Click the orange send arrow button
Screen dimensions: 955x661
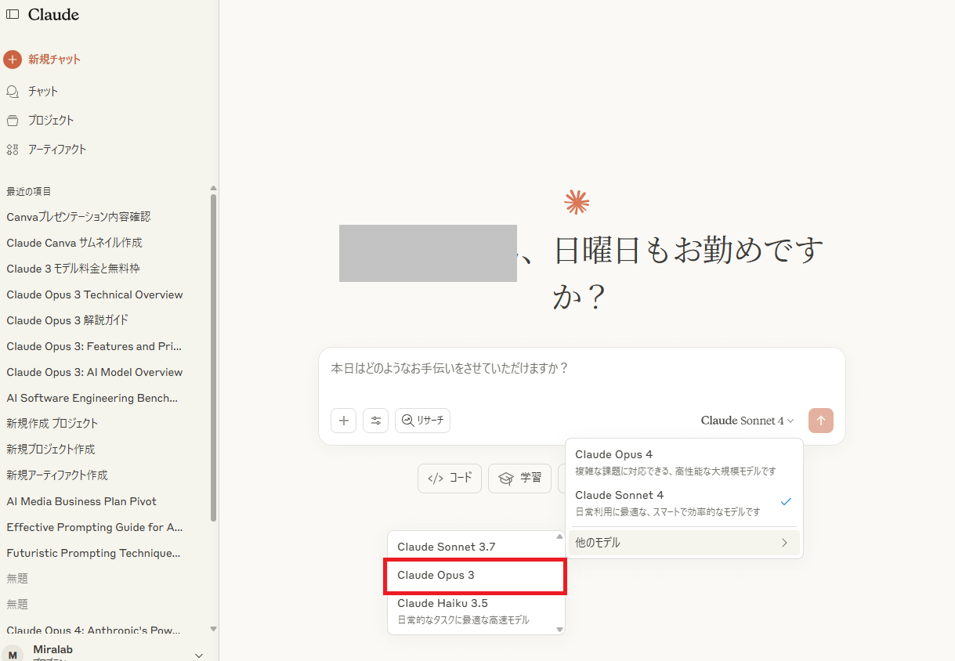821,421
